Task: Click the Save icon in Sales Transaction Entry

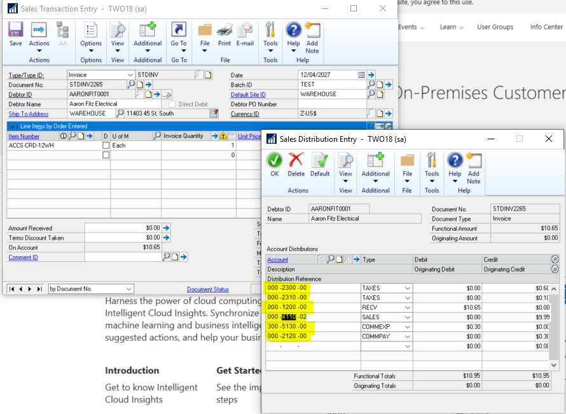Action: [x=16, y=33]
